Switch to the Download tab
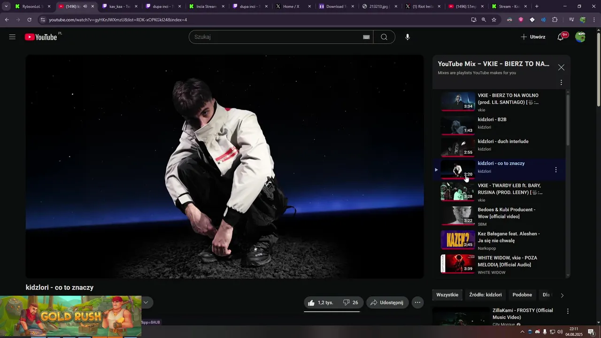The height and width of the screenshot is (338, 601). [x=336, y=7]
